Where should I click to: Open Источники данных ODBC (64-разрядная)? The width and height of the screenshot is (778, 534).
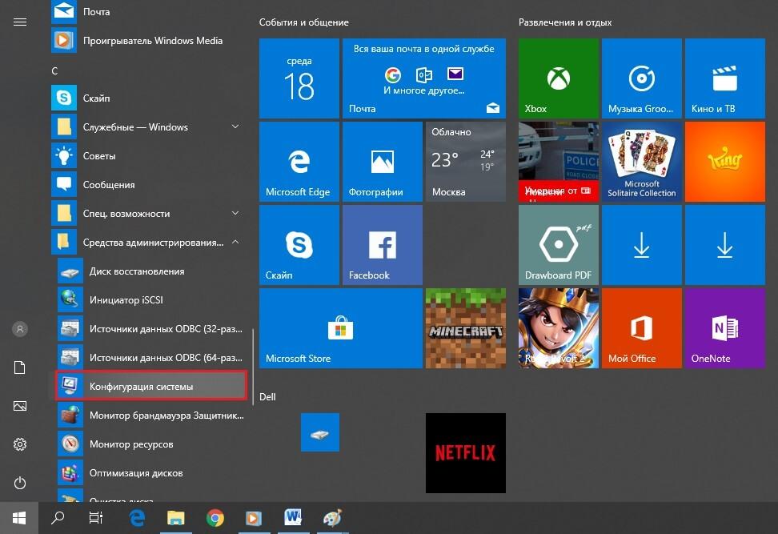click(152, 358)
